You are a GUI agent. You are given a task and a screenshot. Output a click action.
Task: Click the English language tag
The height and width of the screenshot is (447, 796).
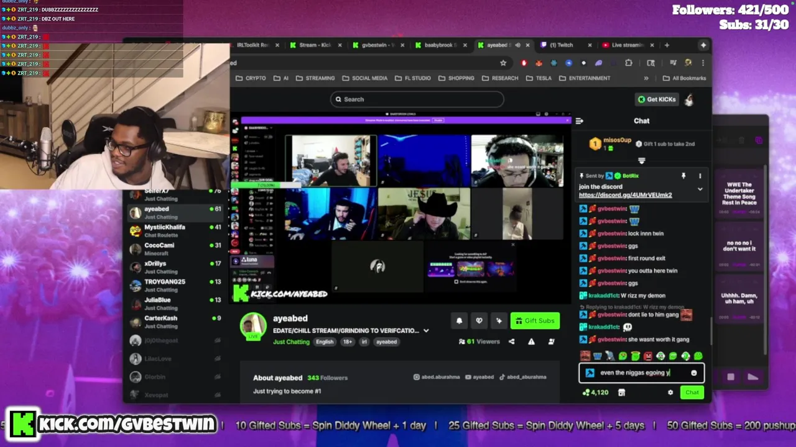pos(325,342)
